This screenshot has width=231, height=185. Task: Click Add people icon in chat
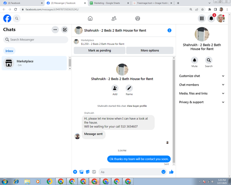tap(115, 88)
